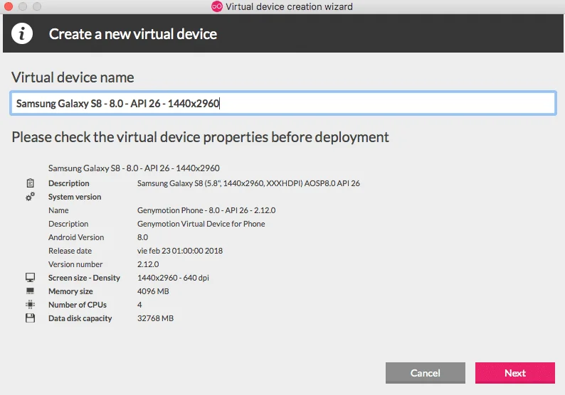Click the memory chip icon beside Memory size
Image resolution: width=565 pixels, height=395 pixels.
click(31, 291)
